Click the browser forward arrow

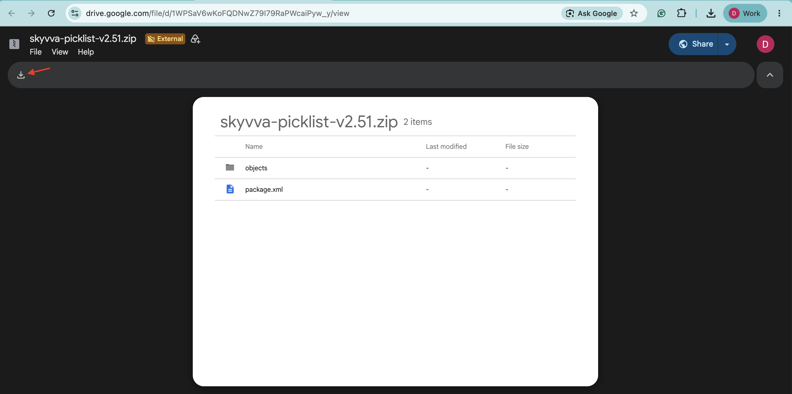tap(31, 13)
